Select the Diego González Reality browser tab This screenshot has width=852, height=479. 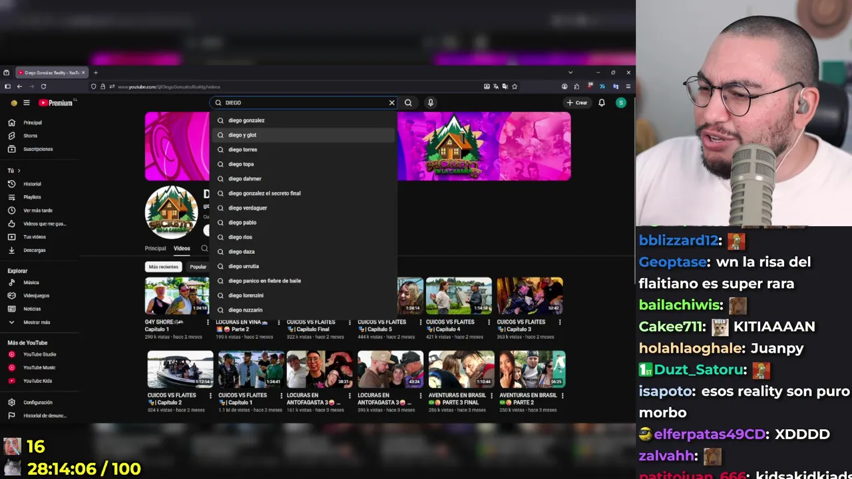coord(52,73)
